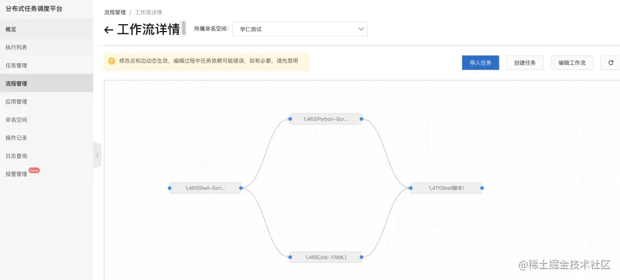620x280 pixels.
Task: Click the new badge beside 报警管理
Action: point(34,170)
